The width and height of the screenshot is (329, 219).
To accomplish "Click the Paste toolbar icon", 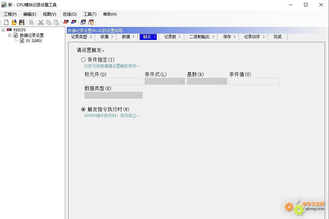I will pos(56,22).
